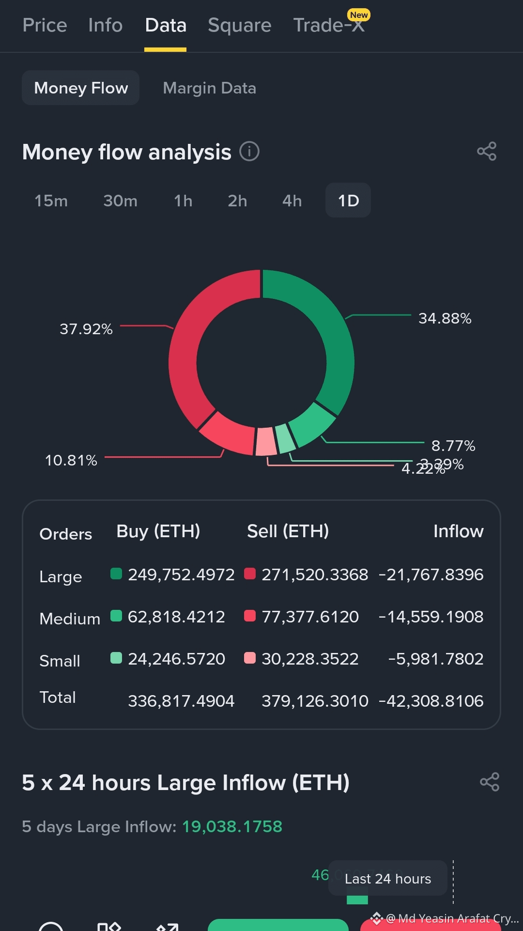Select the 4h timeframe
The image size is (523, 931).
coord(292,201)
